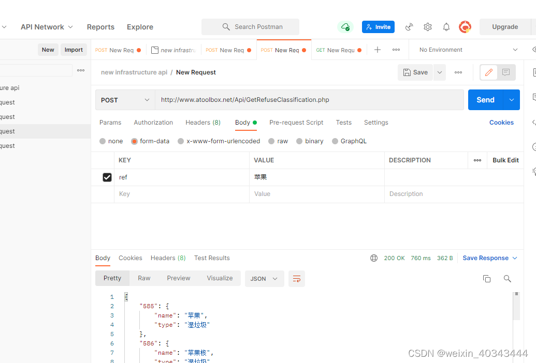Click the wrap lines icon next to JSON selector
536x363 pixels.
[x=296, y=278]
